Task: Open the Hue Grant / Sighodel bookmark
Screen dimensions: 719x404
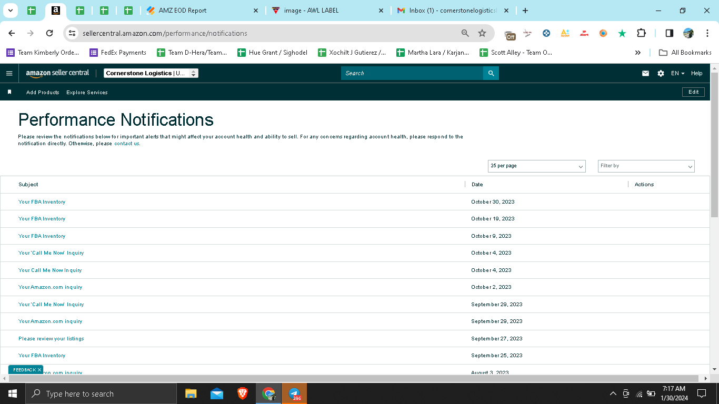Action: point(272,53)
